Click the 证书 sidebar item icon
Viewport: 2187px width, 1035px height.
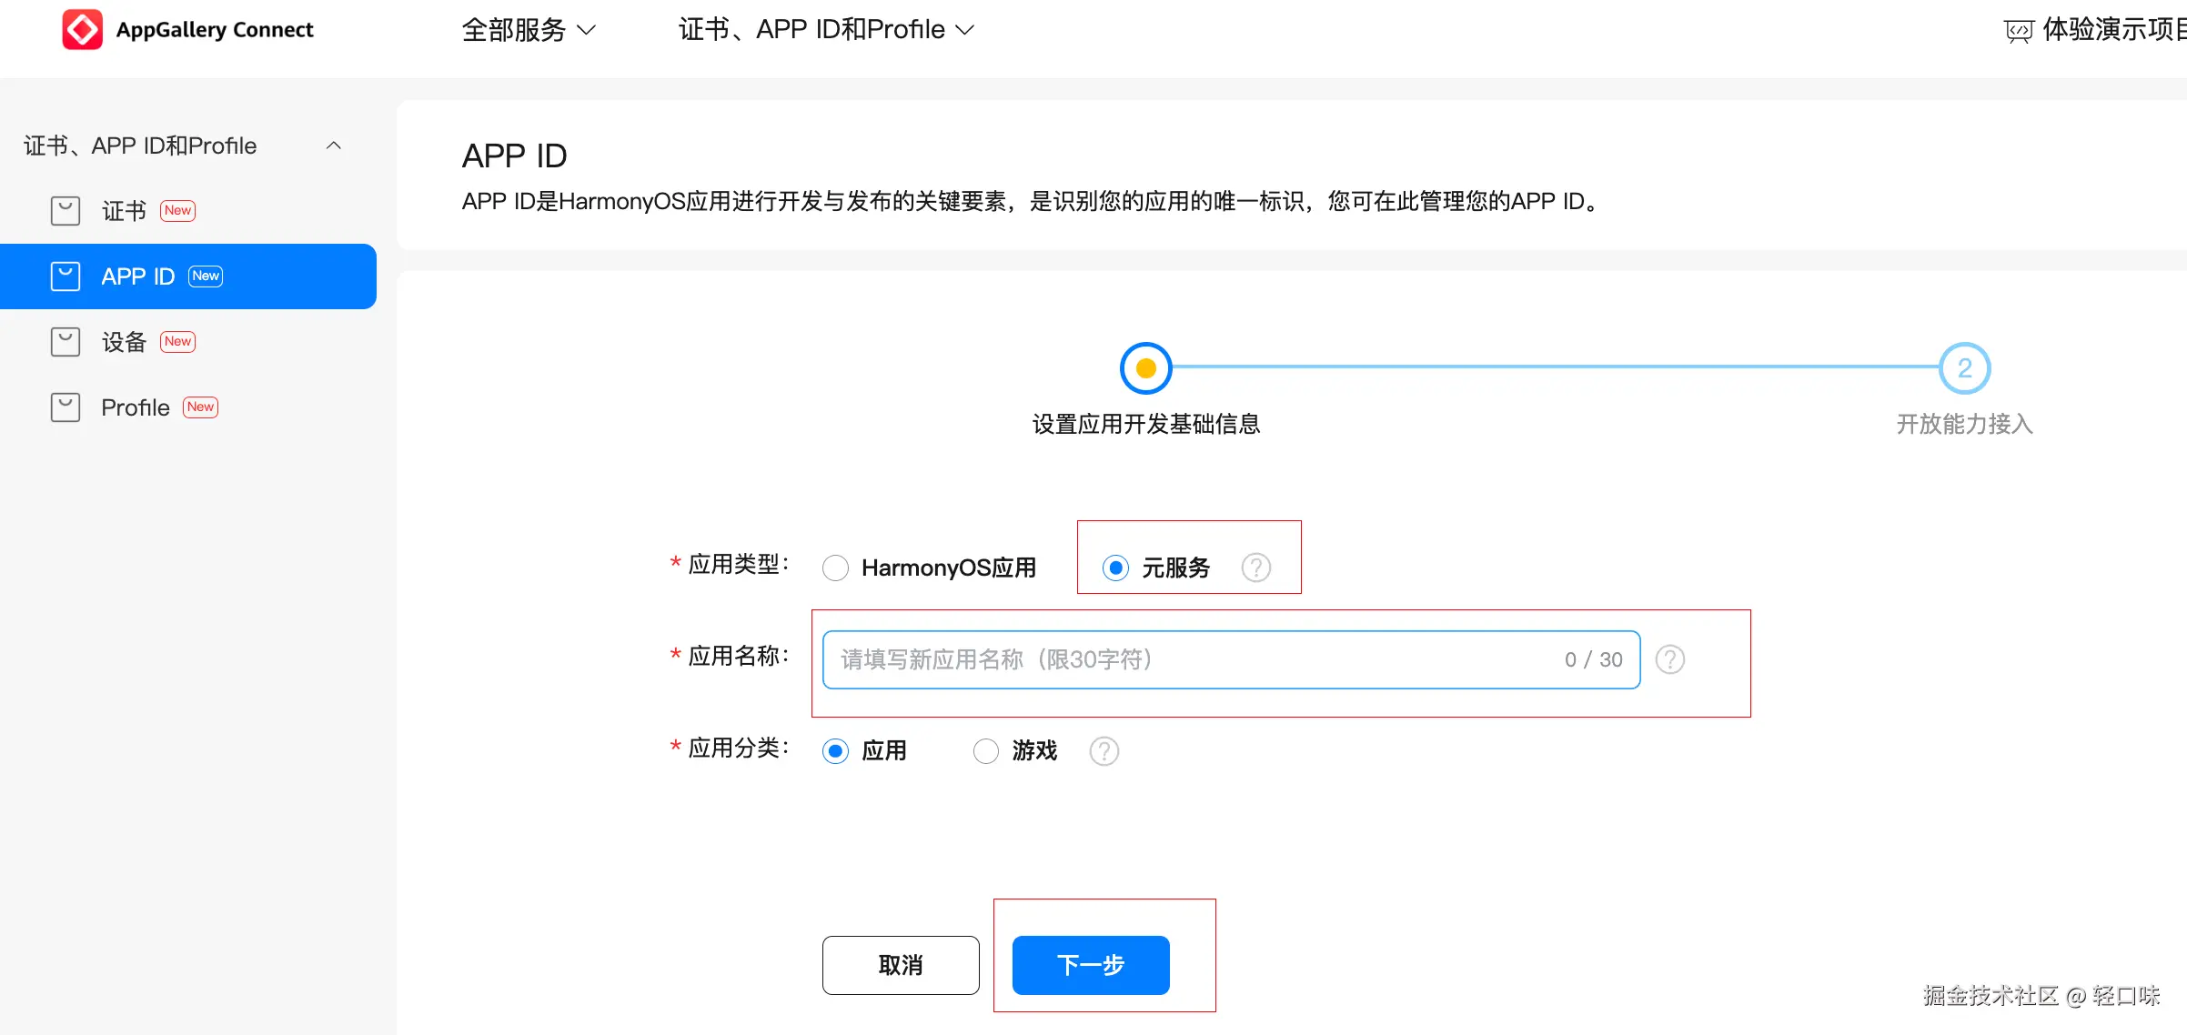coord(66,211)
